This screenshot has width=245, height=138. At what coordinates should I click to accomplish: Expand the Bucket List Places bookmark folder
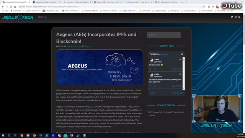pos(189,11)
